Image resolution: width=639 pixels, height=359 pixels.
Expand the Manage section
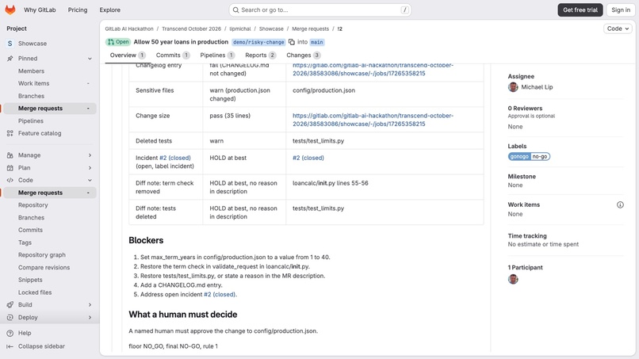click(90, 155)
